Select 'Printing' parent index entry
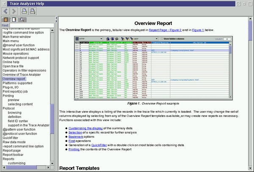 point(8,96)
